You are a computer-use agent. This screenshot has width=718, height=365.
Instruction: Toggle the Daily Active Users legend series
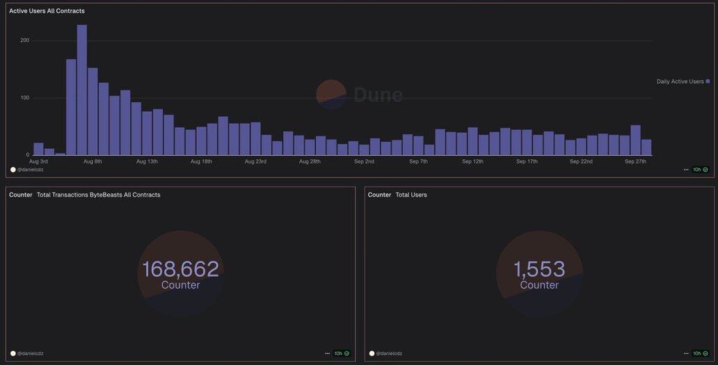click(680, 81)
